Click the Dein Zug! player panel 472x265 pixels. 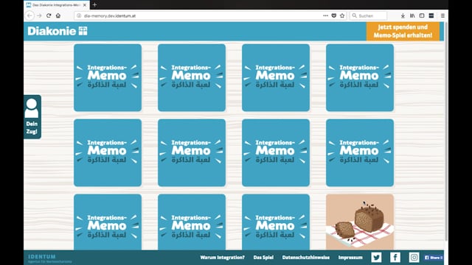click(x=32, y=117)
